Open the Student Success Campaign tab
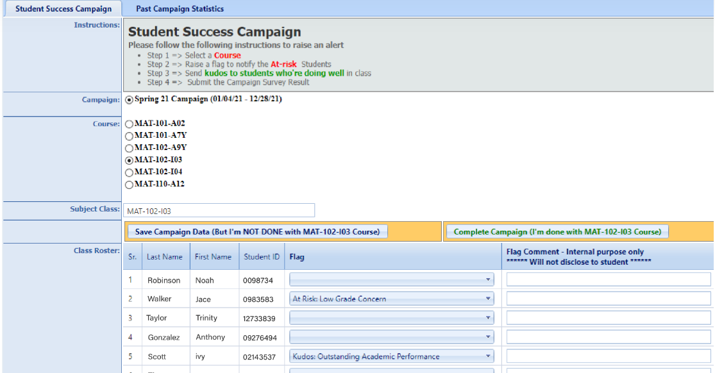The width and height of the screenshot is (715, 373). 63,9
